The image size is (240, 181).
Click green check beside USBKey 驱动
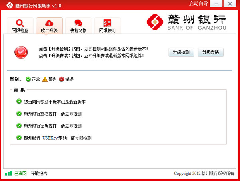[19, 138]
